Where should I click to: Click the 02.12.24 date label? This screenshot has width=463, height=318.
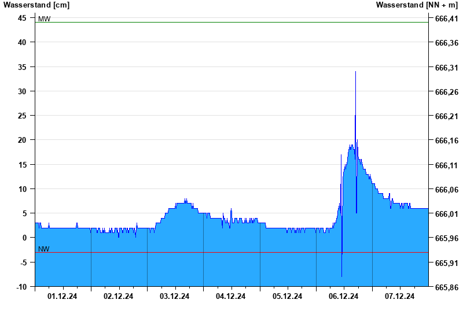point(119,297)
